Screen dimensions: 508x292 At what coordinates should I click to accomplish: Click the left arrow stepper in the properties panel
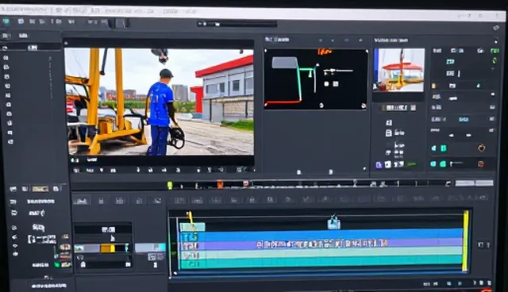coord(452,136)
